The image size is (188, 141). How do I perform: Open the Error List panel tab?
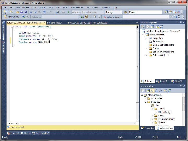click(x=13, y=133)
